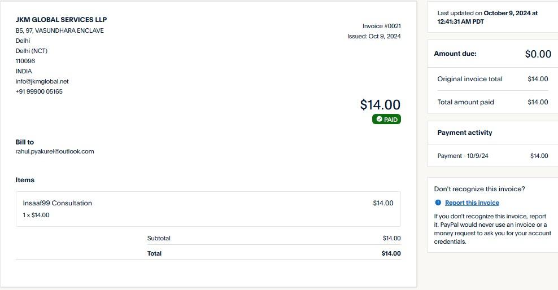Image resolution: width=558 pixels, height=290 pixels.
Task: Click the bold Total line amount
Action: click(x=391, y=253)
